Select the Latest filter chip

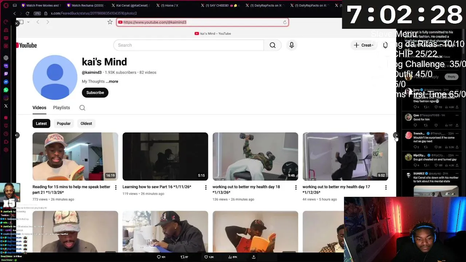click(x=41, y=123)
